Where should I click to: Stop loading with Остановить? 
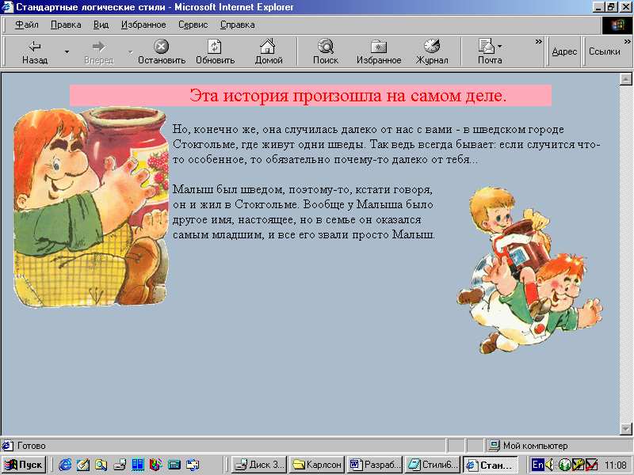click(x=162, y=51)
